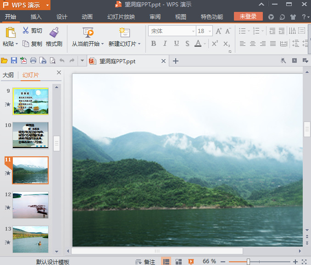This screenshot has height=265, width=311.
Task: Toggle italic formatting
Action: [x=165, y=44]
